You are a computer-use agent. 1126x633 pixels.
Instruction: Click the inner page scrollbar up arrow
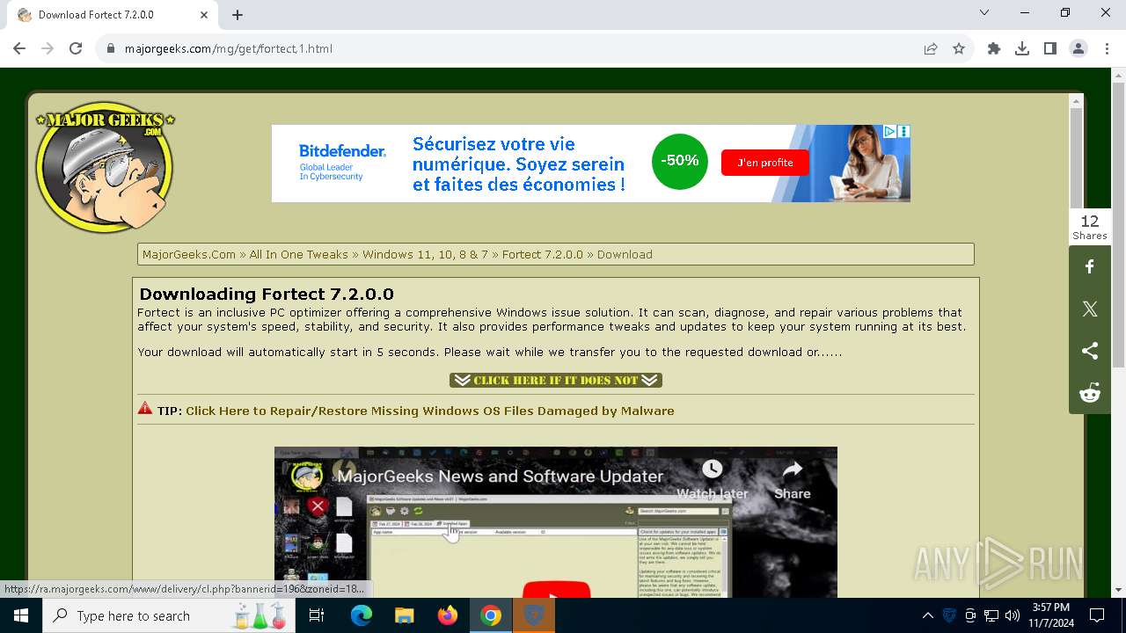pos(1076,101)
